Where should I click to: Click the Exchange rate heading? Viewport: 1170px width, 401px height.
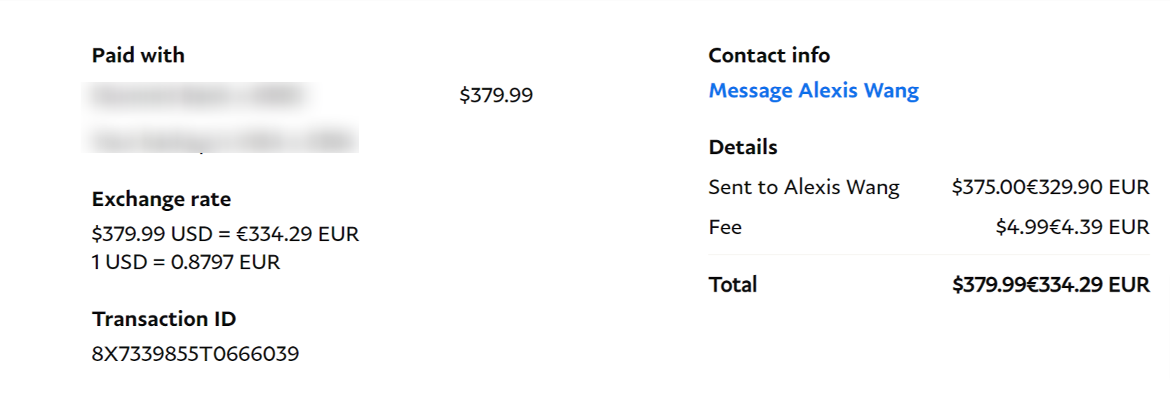click(x=161, y=199)
